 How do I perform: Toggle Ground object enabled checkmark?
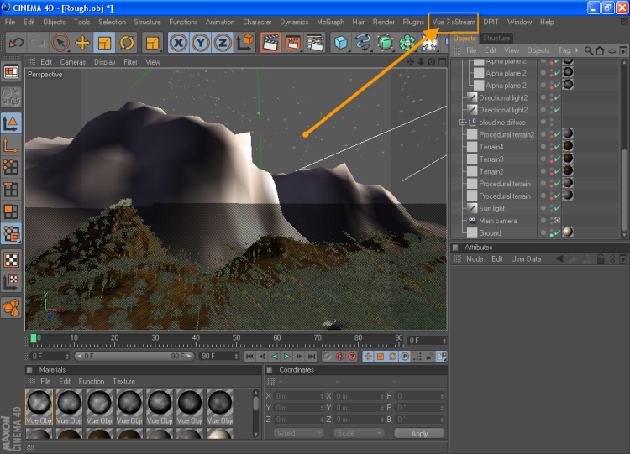click(557, 233)
